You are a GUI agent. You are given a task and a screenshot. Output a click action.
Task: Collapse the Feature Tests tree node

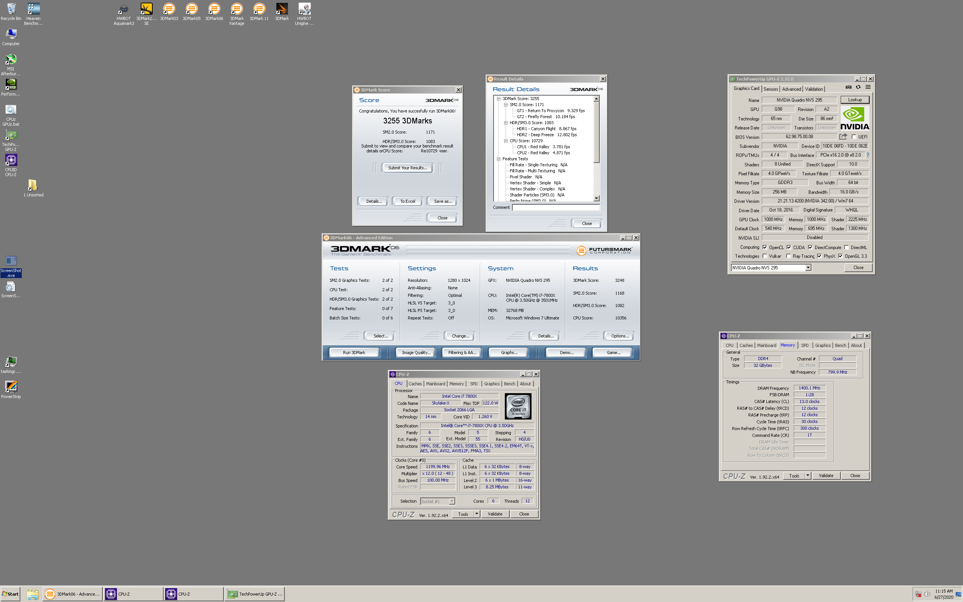click(498, 159)
